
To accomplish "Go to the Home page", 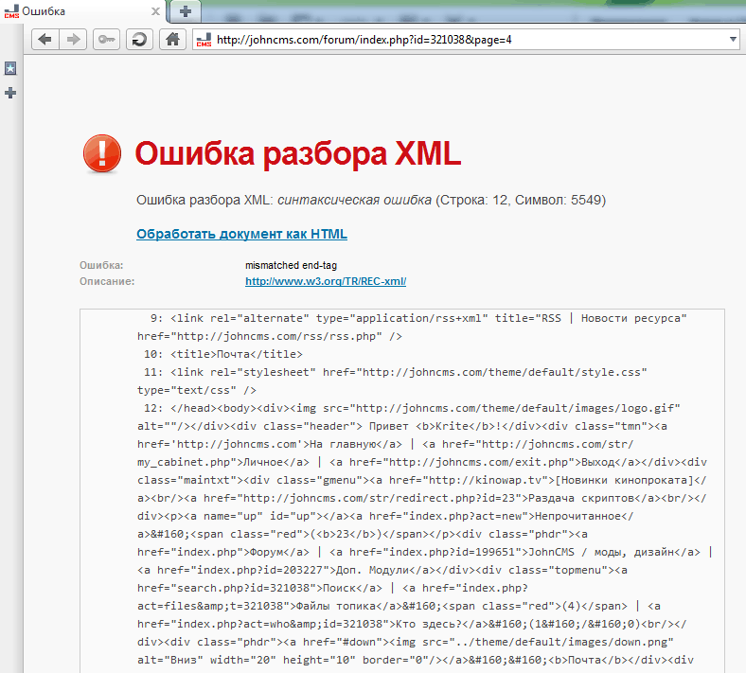I will (171, 39).
